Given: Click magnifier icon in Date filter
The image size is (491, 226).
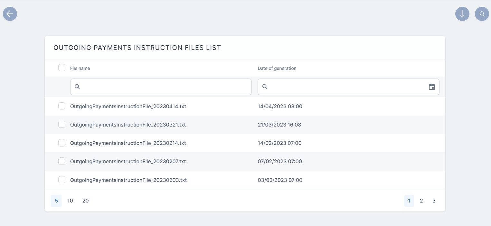Looking at the screenshot, I should 265,87.
